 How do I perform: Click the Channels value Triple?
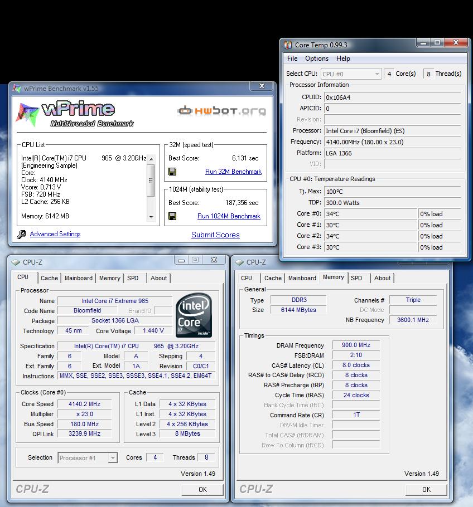tap(413, 300)
